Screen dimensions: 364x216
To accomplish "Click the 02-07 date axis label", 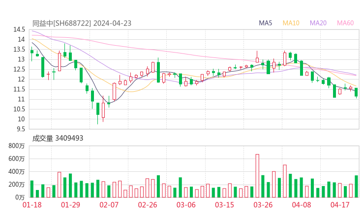I will (109, 205).
